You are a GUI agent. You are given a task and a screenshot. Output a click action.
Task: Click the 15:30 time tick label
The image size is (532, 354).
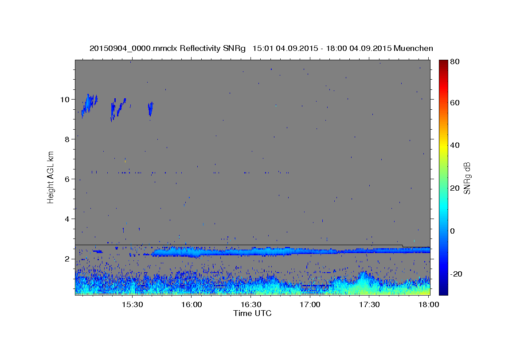(x=132, y=304)
